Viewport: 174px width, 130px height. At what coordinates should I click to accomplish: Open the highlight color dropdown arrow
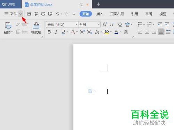click(111, 32)
